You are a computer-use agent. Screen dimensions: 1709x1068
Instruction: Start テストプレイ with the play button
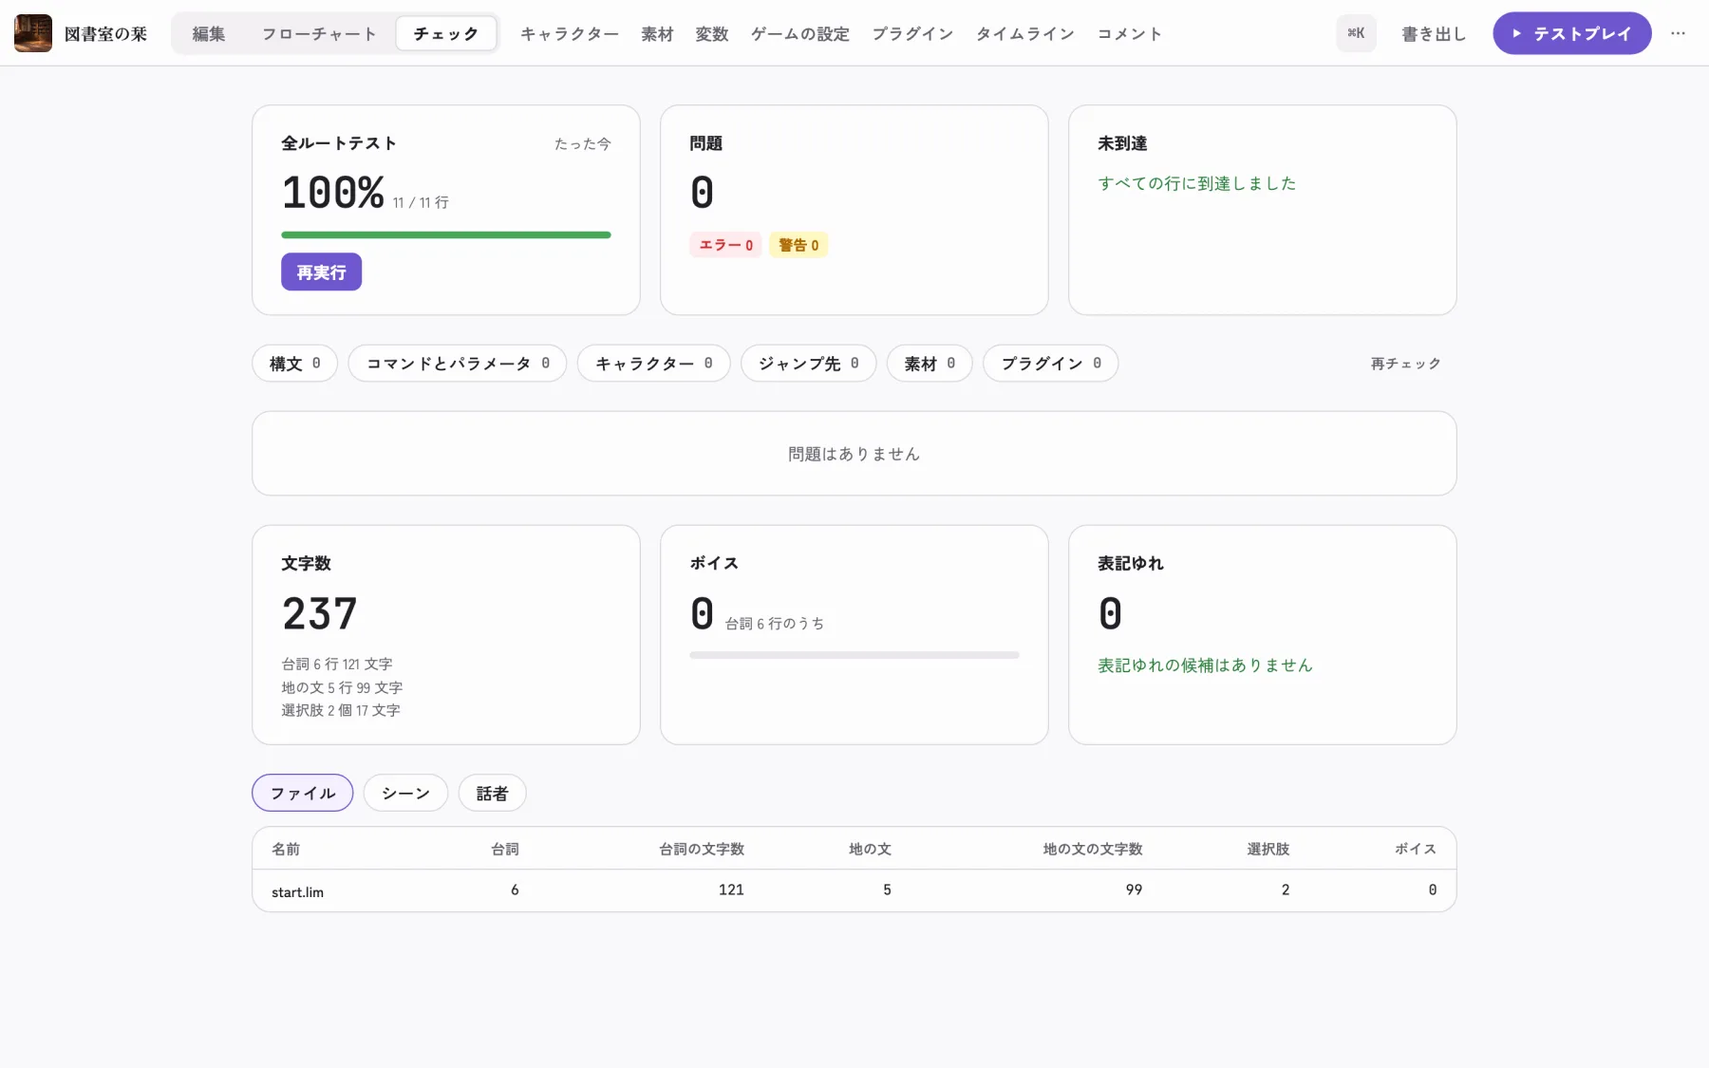pos(1571,33)
